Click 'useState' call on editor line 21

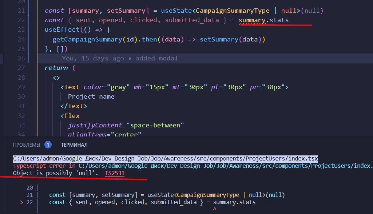176,11
